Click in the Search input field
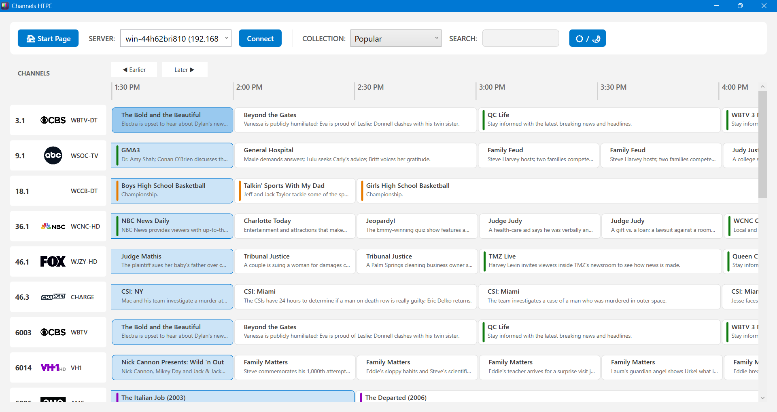 tap(520, 38)
